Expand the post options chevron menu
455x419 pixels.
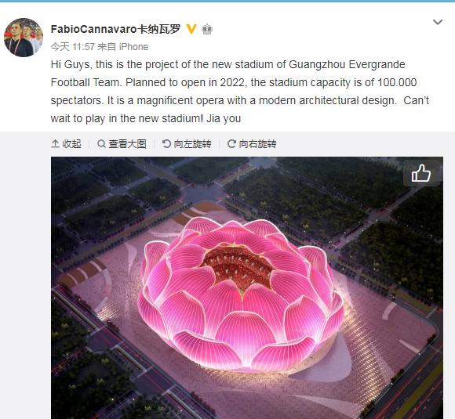[437, 22]
